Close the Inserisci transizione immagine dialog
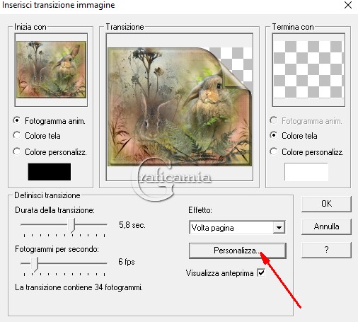 click(348, 5)
